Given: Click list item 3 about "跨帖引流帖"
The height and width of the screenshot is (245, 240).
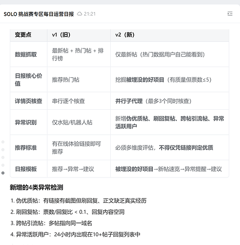Looking at the screenshot, I should pos(51,223).
